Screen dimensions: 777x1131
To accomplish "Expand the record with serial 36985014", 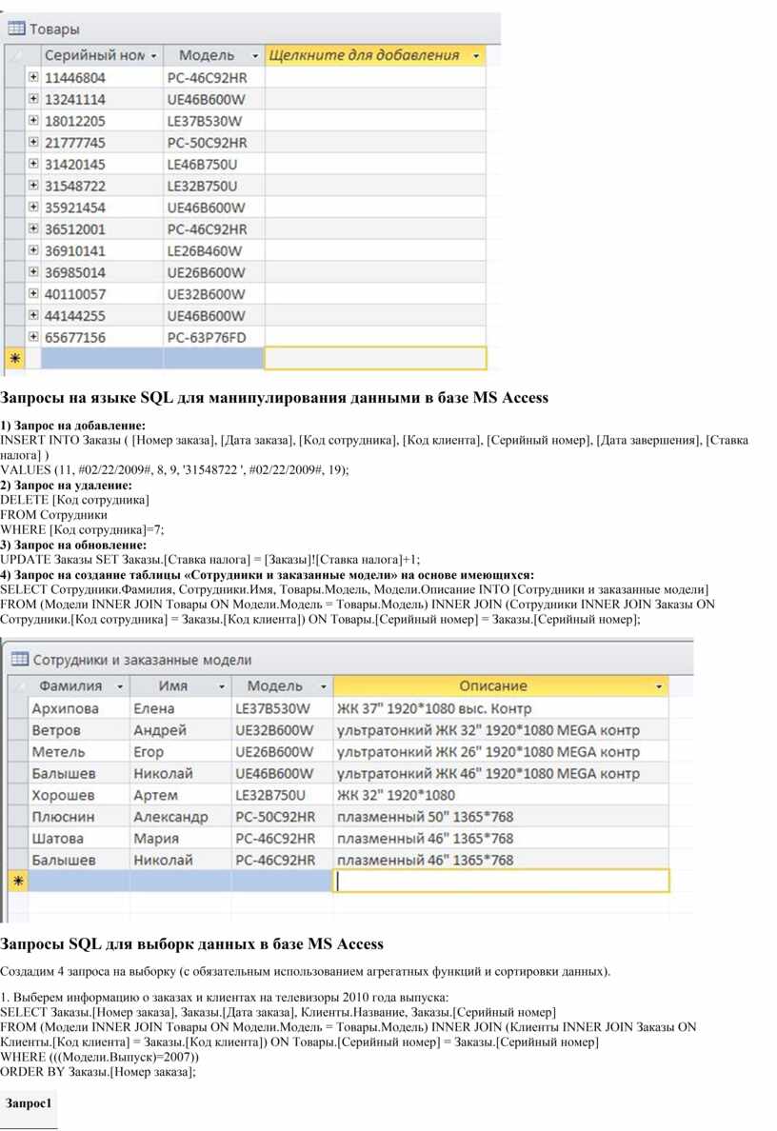I will click(x=33, y=271).
